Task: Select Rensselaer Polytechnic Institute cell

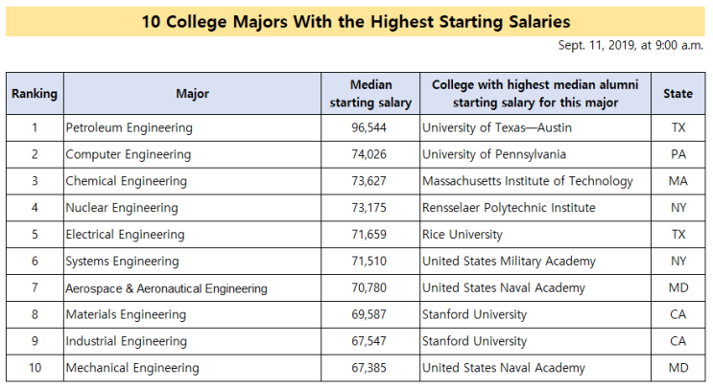Action: tap(535, 208)
